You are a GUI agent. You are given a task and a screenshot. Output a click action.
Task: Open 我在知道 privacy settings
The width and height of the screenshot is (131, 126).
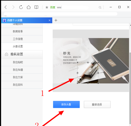22,70
